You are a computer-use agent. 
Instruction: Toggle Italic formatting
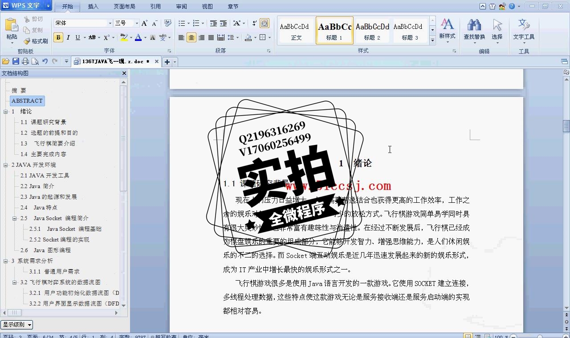[x=68, y=37]
